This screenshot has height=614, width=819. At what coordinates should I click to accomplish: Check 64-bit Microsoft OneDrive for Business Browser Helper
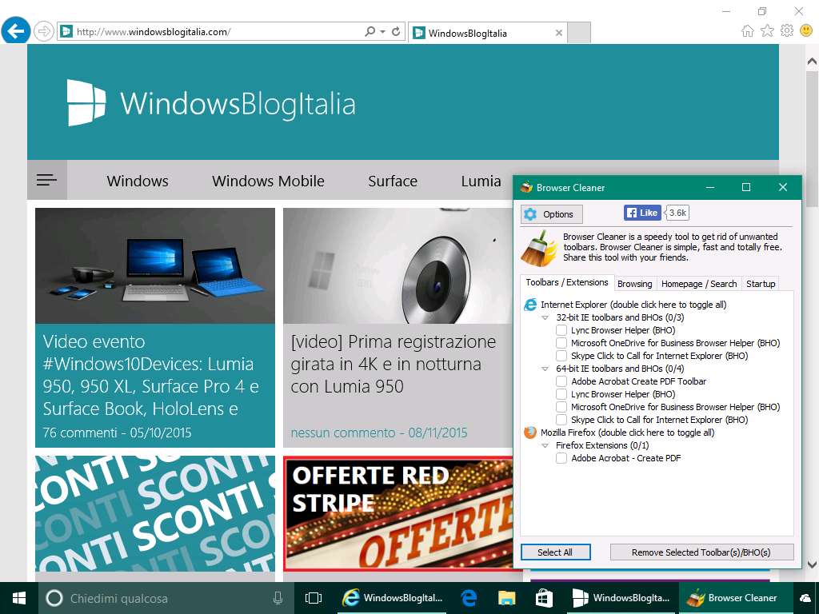(561, 407)
